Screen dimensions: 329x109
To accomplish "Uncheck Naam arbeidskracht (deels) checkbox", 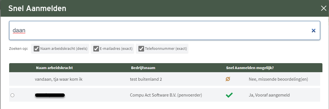I will tap(37, 49).
